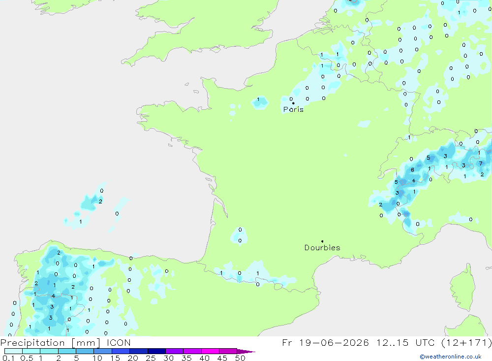Select the black dot marking Paris
Viewport: 492px width, 361px height.
pos(293,103)
